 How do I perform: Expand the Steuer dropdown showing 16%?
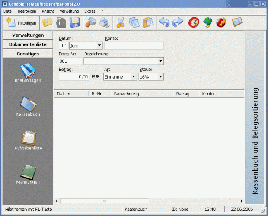[x=160, y=77]
